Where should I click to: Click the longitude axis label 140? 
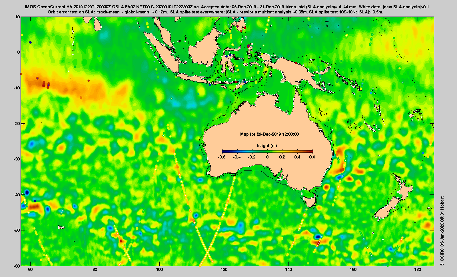(x=288, y=270)
